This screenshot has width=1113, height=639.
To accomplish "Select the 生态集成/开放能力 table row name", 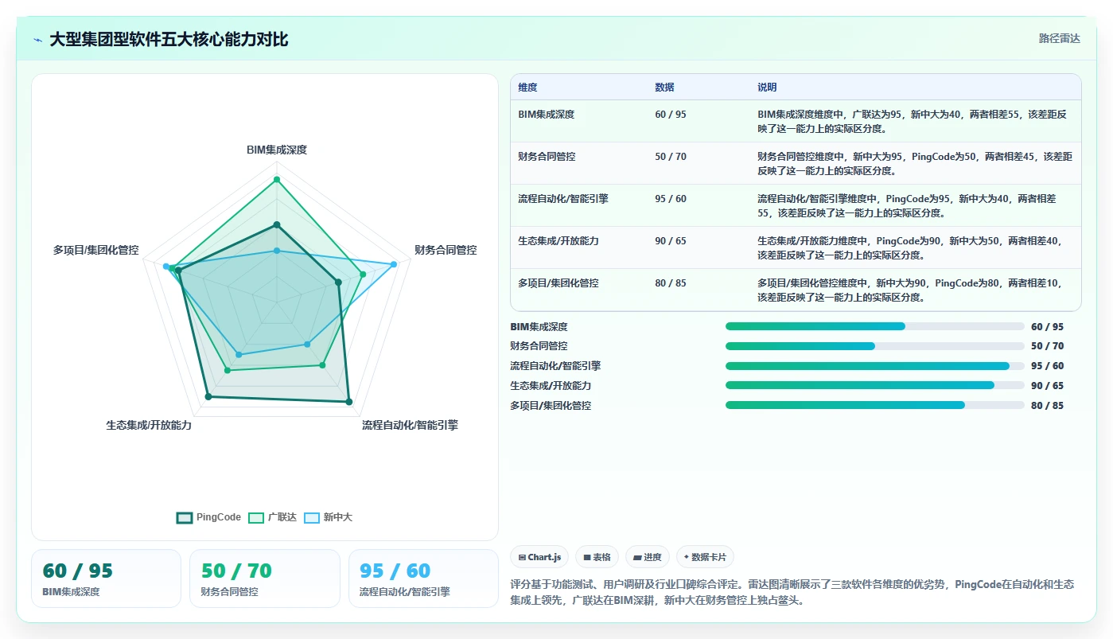I will click(x=558, y=241).
